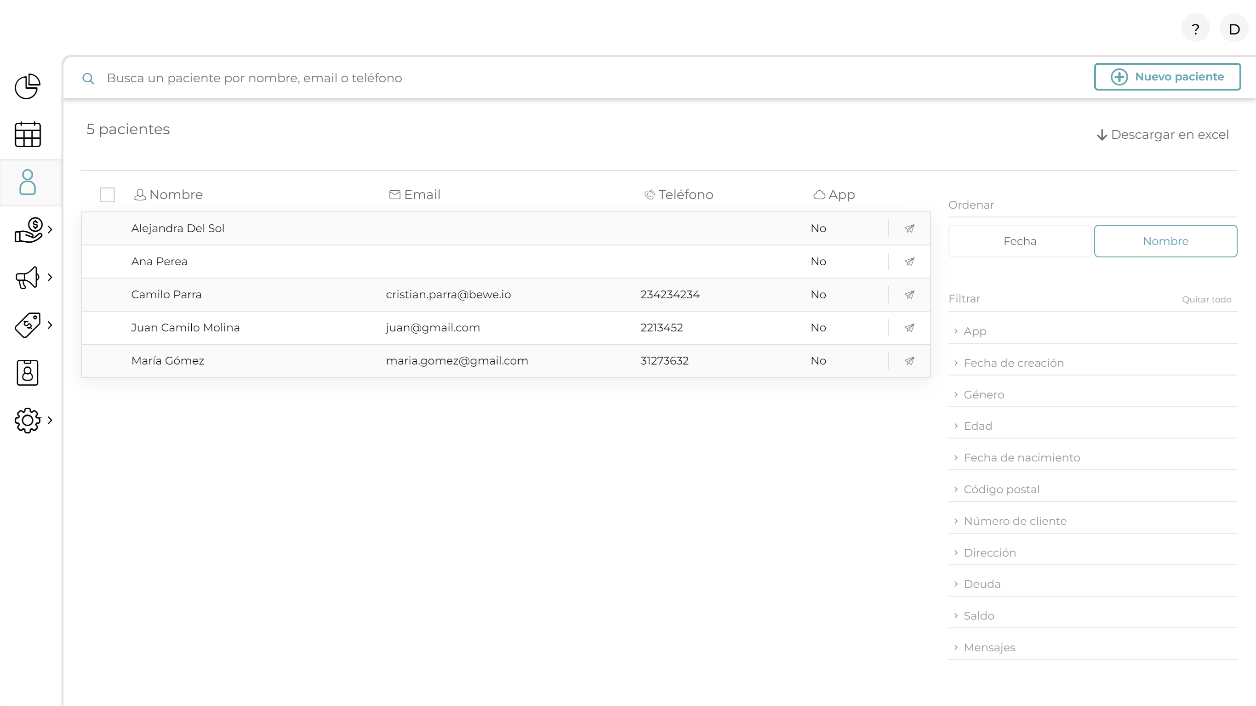The height and width of the screenshot is (706, 1256).
Task: Send message to Alejandra Del Sol via paper plane
Action: click(909, 228)
